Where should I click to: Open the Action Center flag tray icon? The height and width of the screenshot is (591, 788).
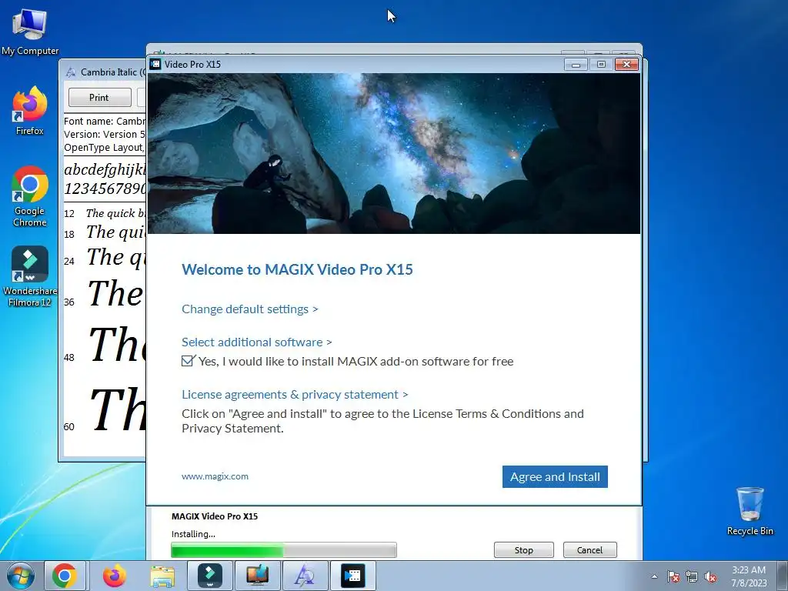click(x=673, y=576)
